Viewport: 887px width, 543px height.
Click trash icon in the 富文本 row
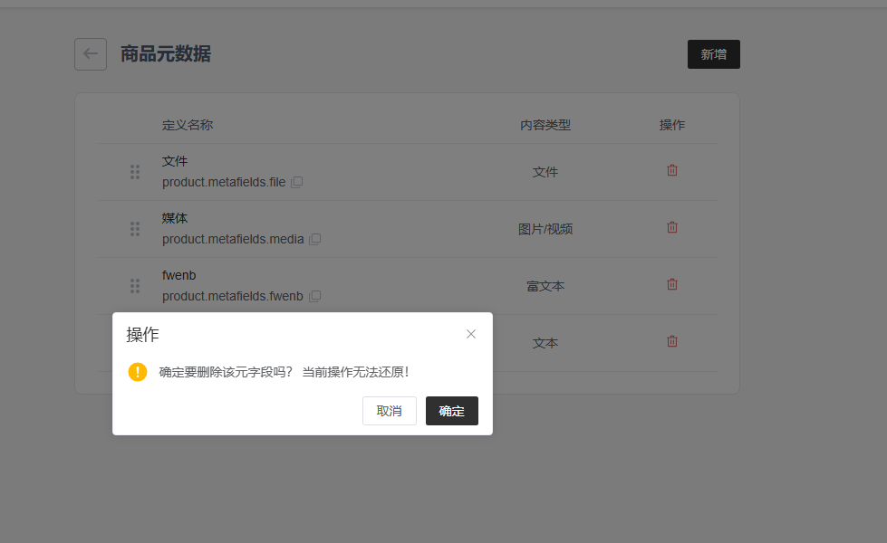(x=672, y=284)
